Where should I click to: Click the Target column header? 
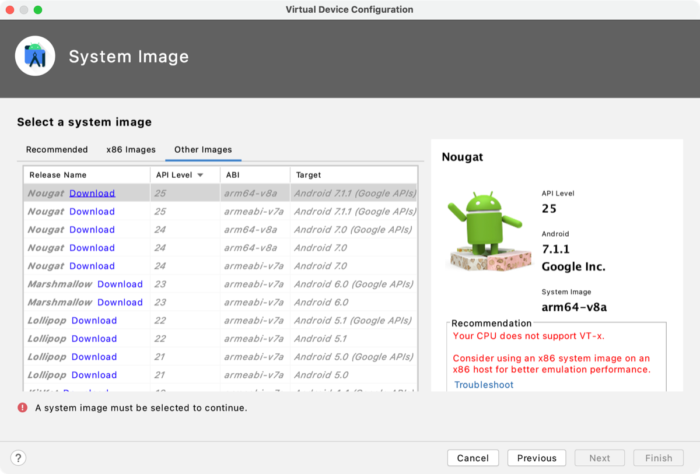coord(353,175)
